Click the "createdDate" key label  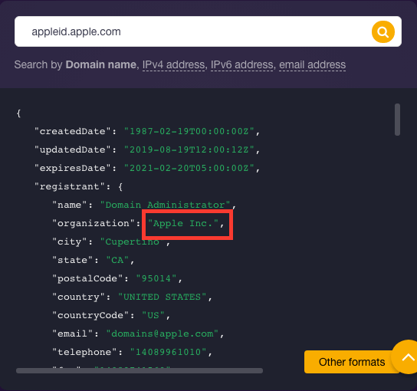[x=72, y=131]
